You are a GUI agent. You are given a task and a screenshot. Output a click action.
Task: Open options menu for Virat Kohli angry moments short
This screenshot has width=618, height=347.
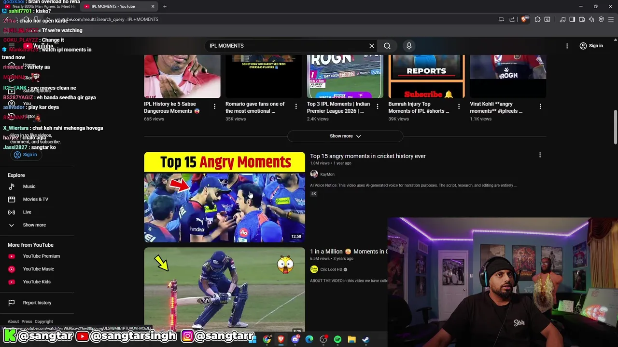[540, 107]
